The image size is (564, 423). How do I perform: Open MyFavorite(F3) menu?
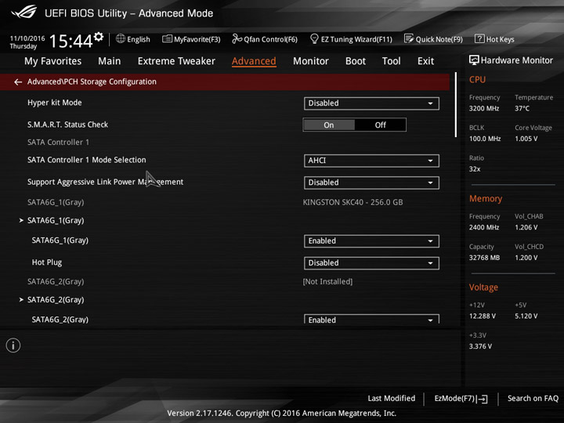coord(191,39)
